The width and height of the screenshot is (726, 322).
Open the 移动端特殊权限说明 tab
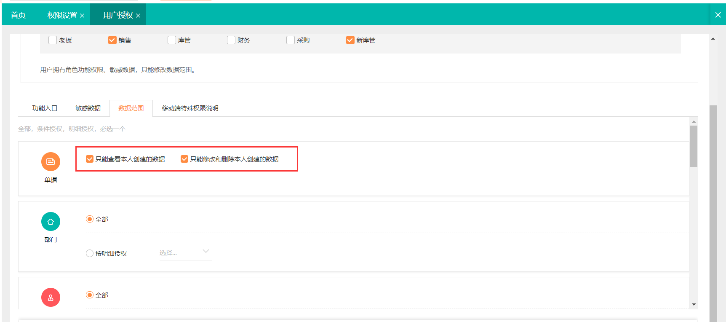point(190,108)
